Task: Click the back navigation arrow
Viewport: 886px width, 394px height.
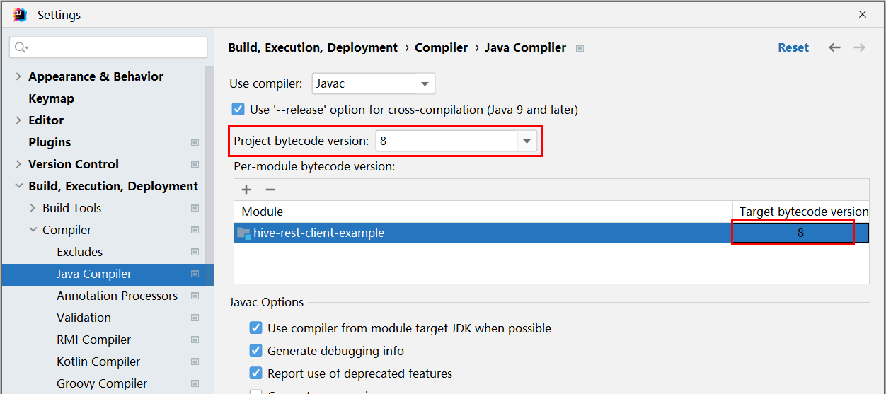Action: click(835, 47)
